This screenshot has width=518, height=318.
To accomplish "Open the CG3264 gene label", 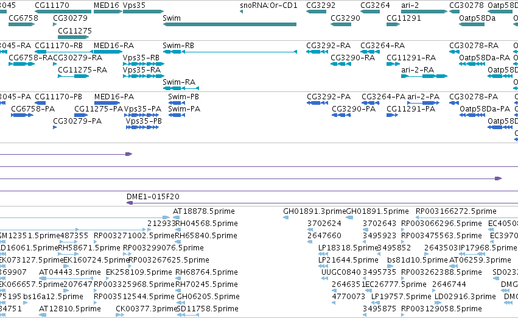I will pos(375,5).
